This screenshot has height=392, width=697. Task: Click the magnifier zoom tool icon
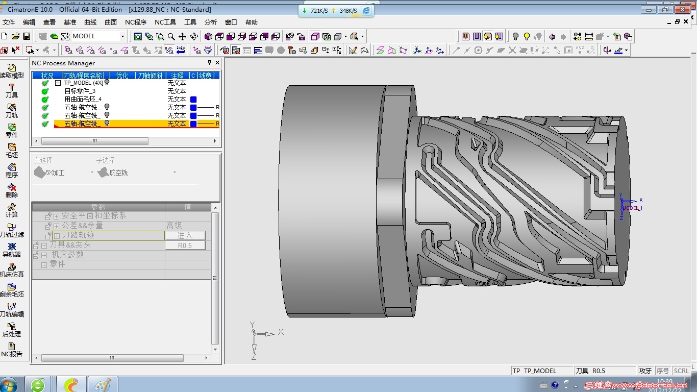171,36
